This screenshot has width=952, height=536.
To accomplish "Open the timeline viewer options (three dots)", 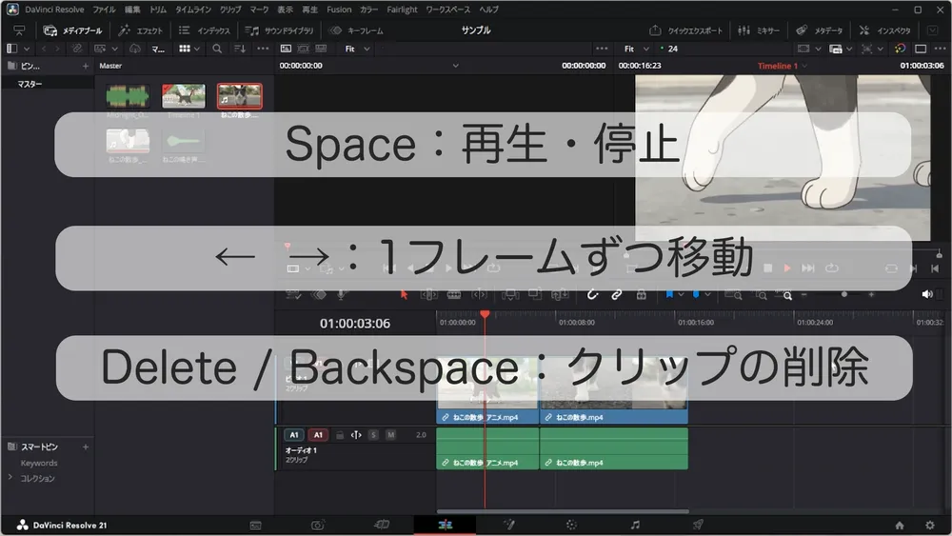I will 940,49.
